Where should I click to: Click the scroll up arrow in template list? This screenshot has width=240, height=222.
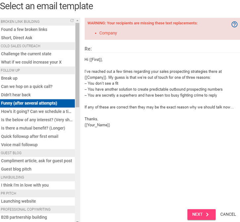77,21
